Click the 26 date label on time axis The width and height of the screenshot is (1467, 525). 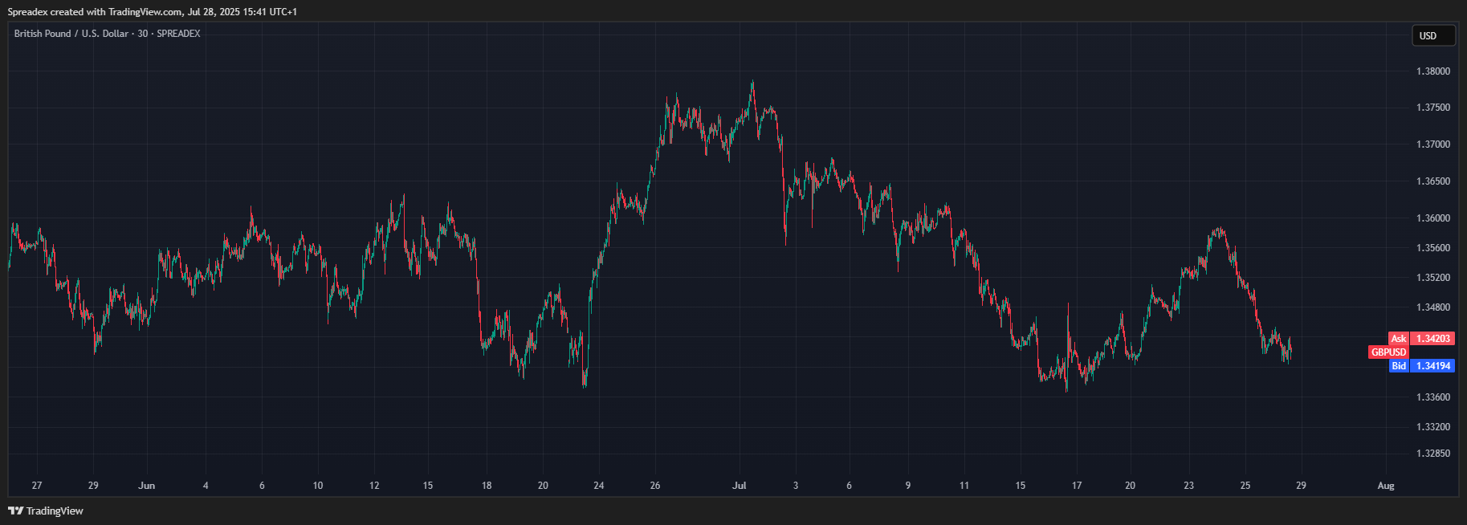tap(655, 486)
